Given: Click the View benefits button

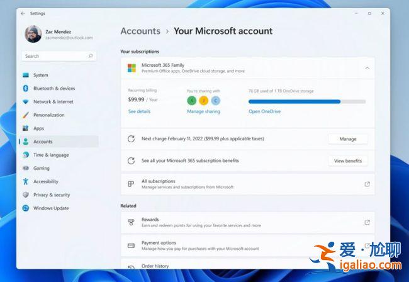Looking at the screenshot, I should pyautogui.click(x=348, y=161).
